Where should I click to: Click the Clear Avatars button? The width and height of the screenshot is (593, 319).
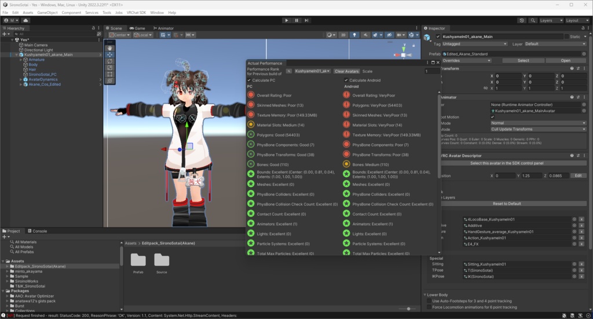346,71
